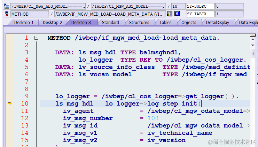This screenshot has height=147, width=258.
Task: Click log_step_init on line 10
Action: (172, 103)
